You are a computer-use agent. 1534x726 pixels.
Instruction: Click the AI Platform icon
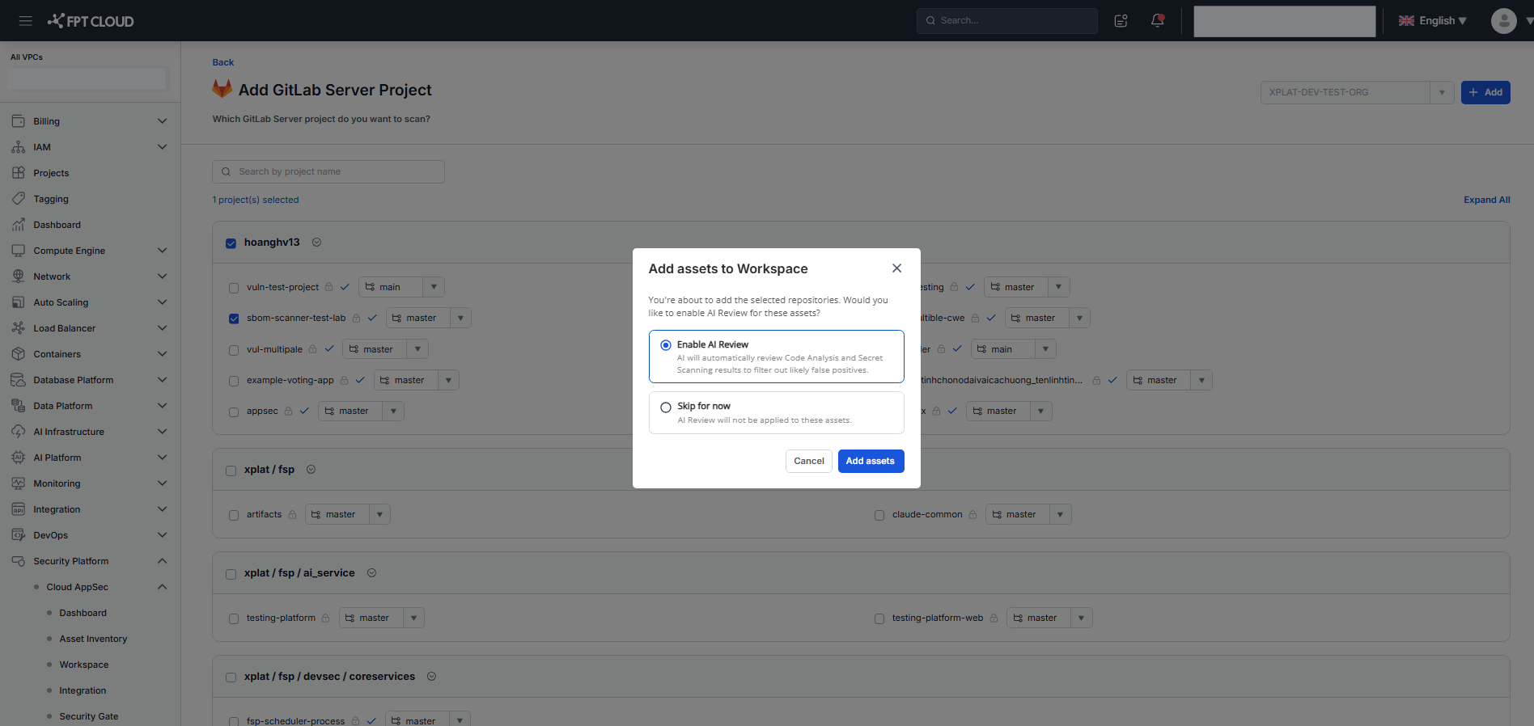(19, 458)
